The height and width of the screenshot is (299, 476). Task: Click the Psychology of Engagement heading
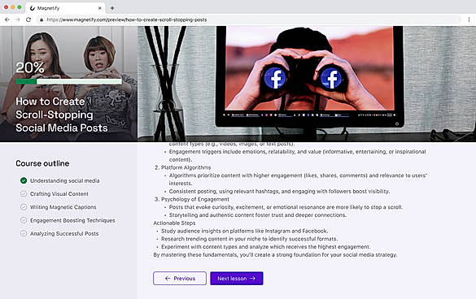click(x=195, y=199)
